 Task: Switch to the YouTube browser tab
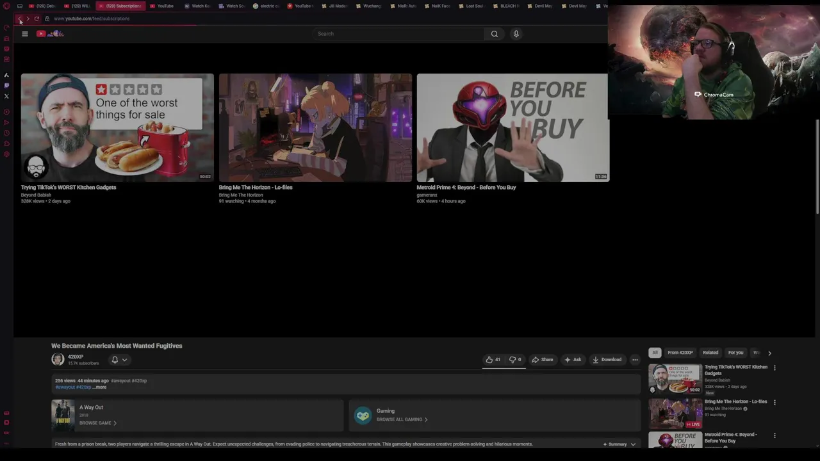click(161, 6)
